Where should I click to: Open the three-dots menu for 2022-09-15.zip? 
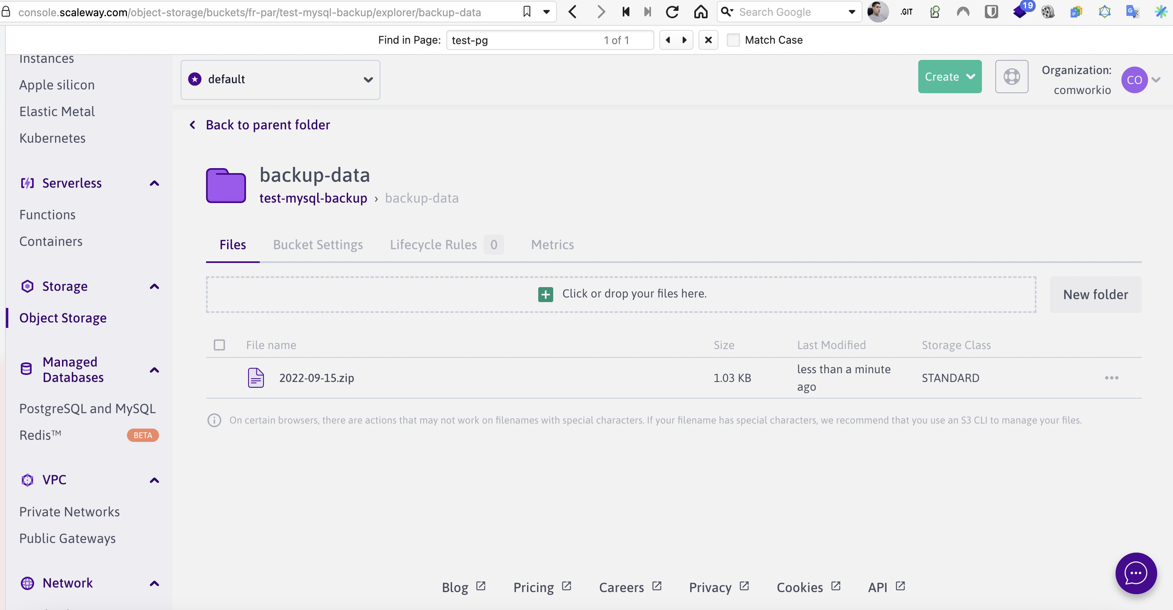pos(1111,377)
